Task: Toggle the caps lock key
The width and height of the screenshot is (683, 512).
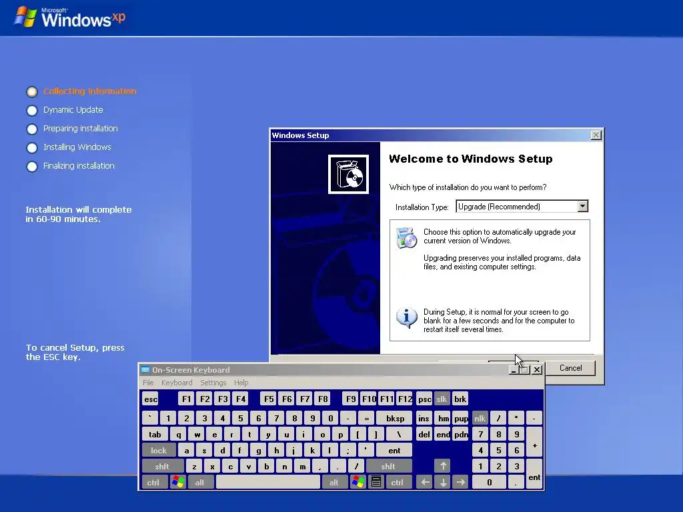Action: pos(159,451)
